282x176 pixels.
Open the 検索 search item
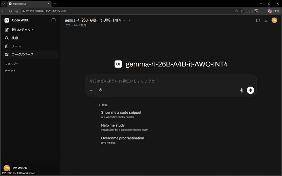31,38
